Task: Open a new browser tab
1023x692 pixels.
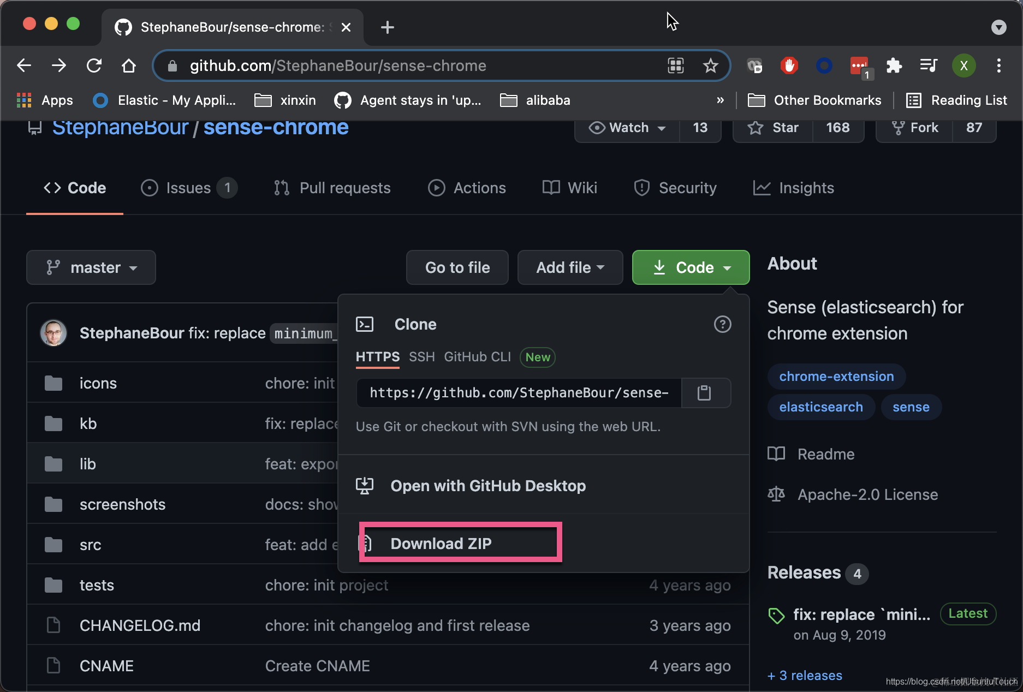Action: 387,27
